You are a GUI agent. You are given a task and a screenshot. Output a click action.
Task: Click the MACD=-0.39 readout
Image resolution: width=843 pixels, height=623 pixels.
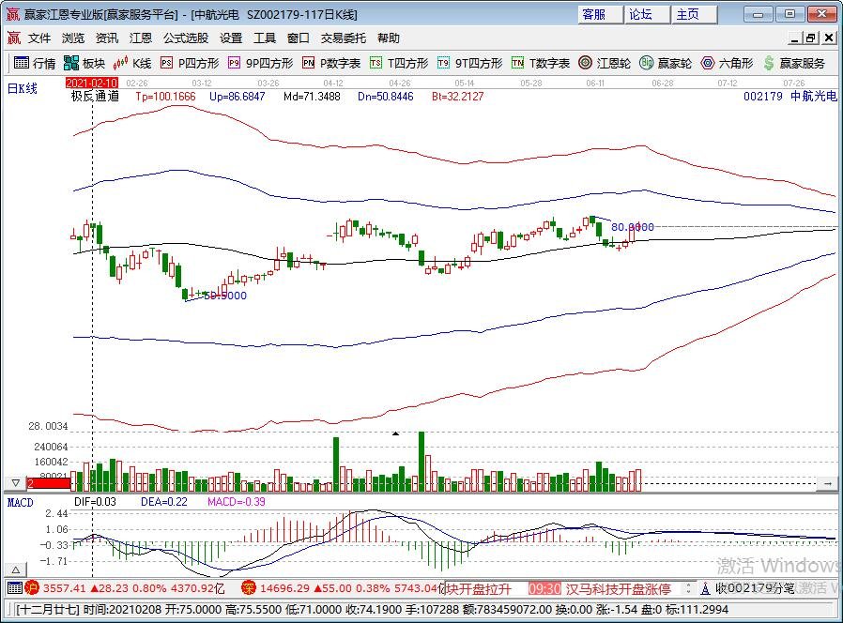tap(236, 502)
